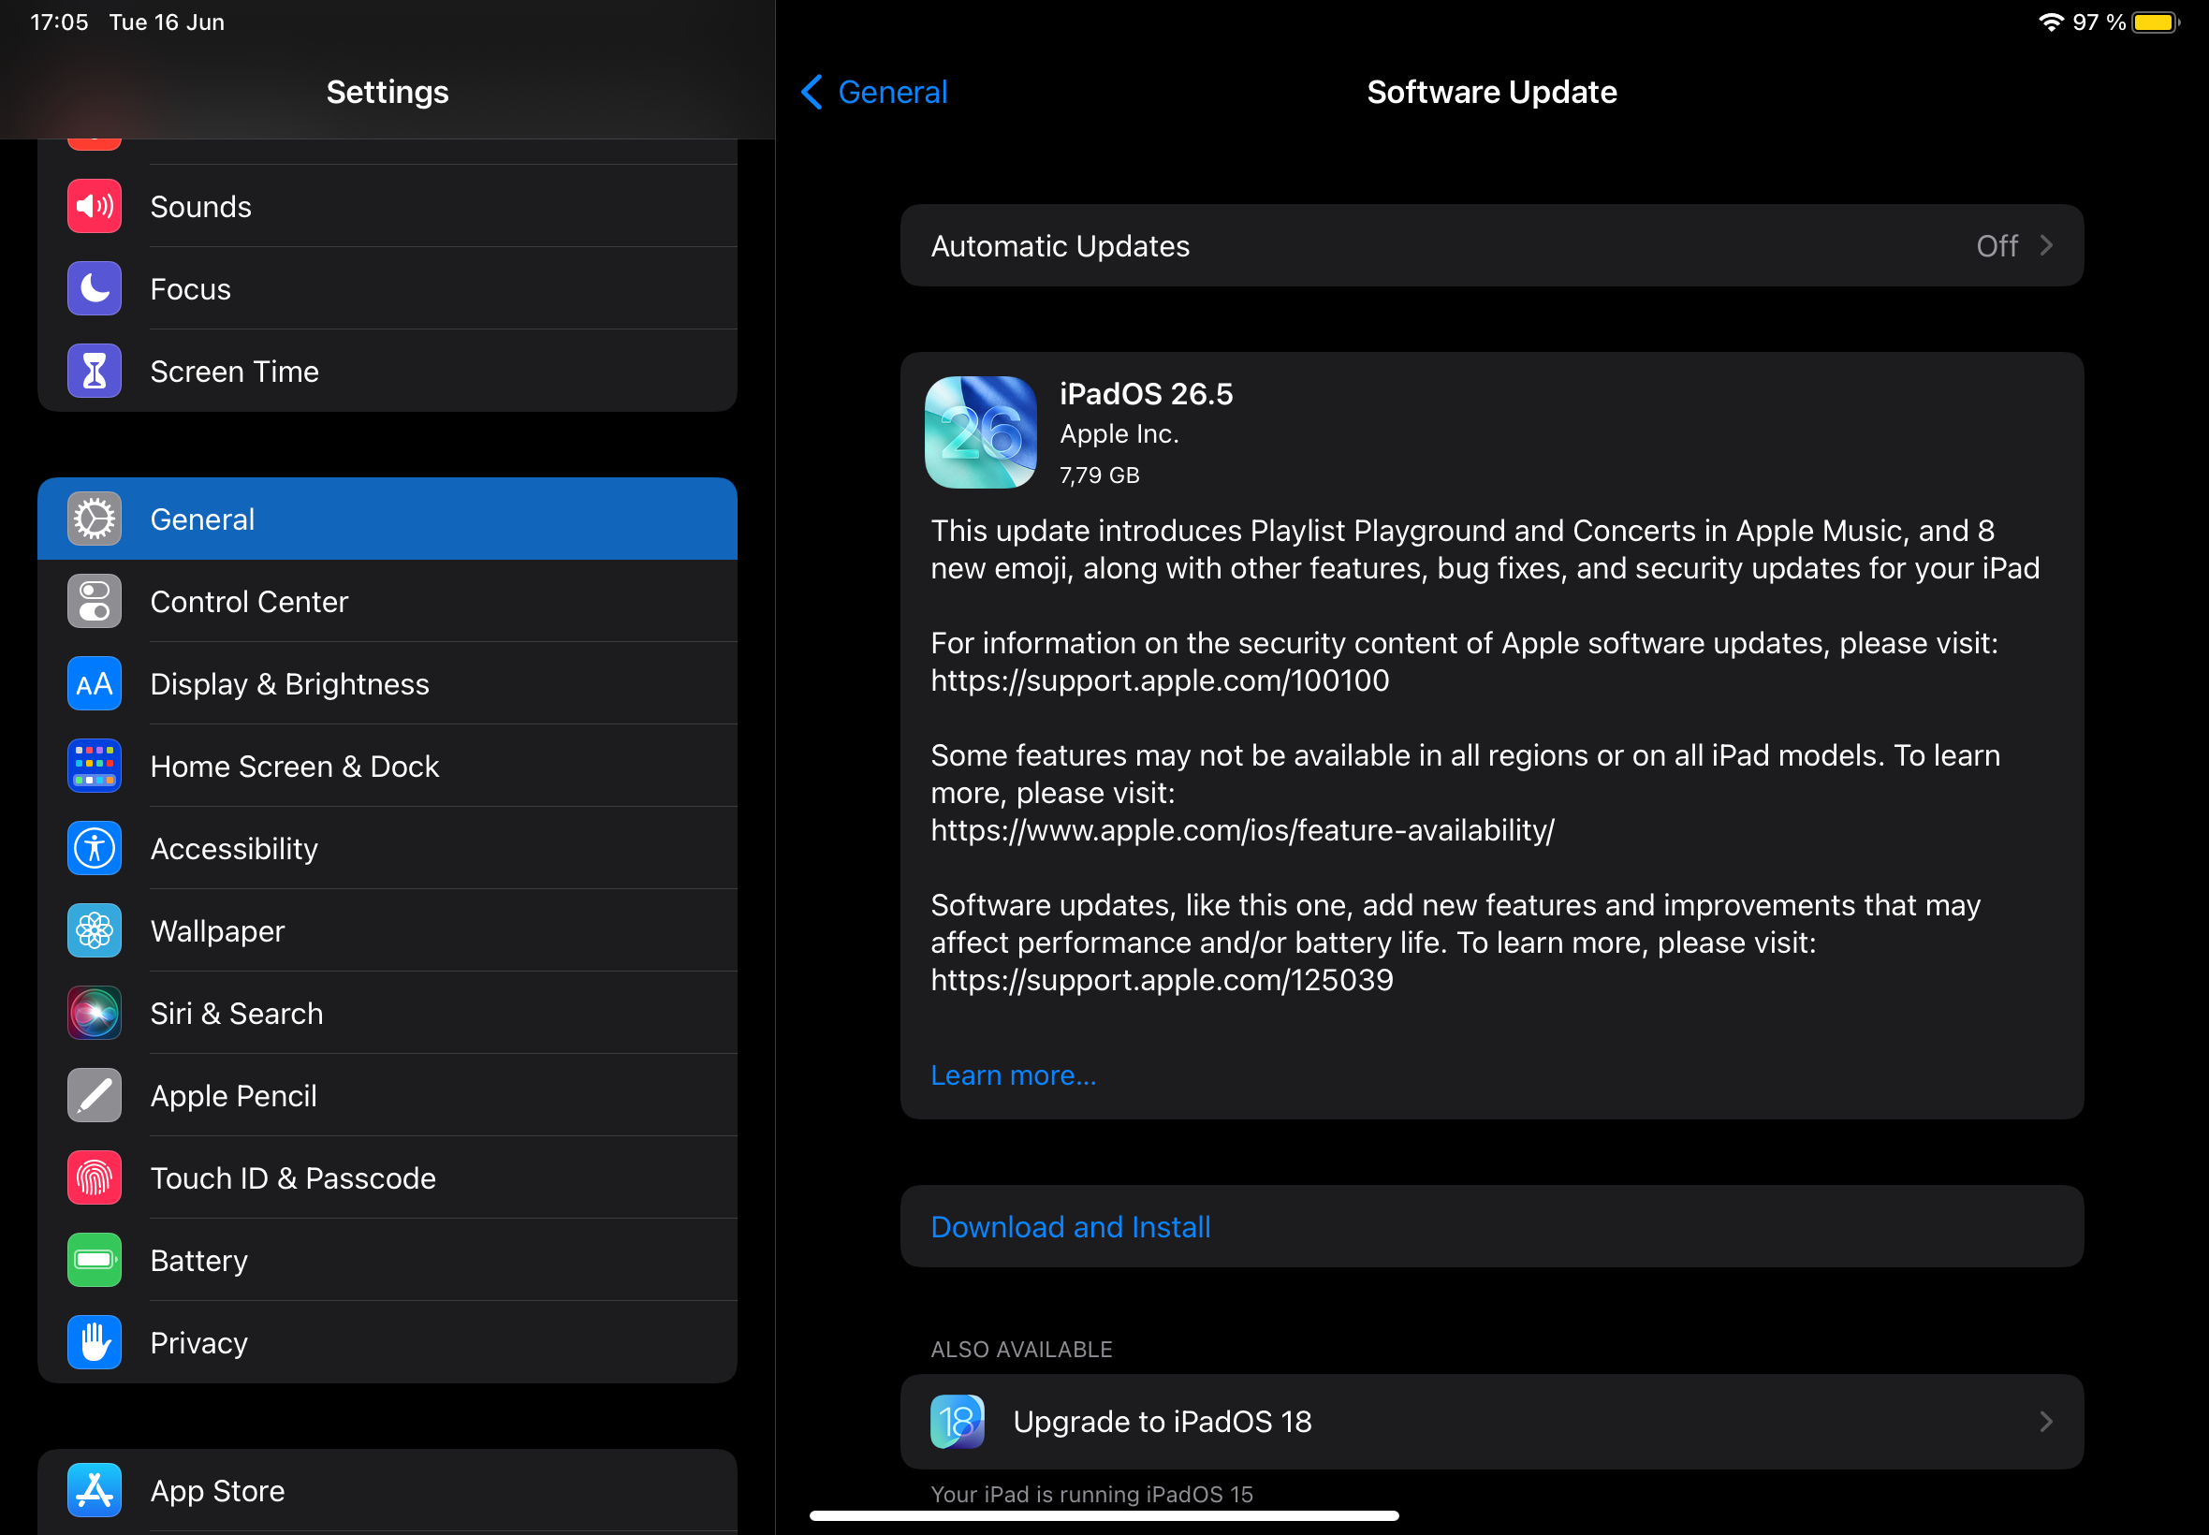Screen dimensions: 2209x1535
Task: Open Privacy settings
Action: 388,1342
